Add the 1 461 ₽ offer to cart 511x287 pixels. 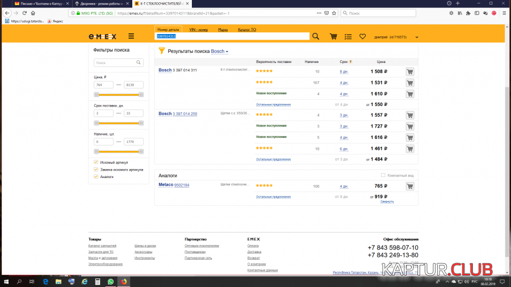tap(410, 149)
